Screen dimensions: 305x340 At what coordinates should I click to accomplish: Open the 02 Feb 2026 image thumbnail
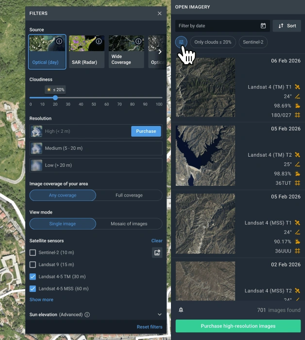point(205,281)
